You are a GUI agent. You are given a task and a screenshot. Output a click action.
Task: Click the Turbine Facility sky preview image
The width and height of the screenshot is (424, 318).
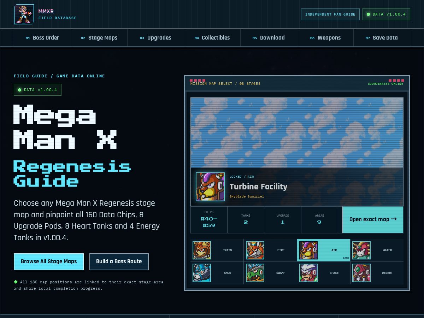pyautogui.click(x=297, y=132)
